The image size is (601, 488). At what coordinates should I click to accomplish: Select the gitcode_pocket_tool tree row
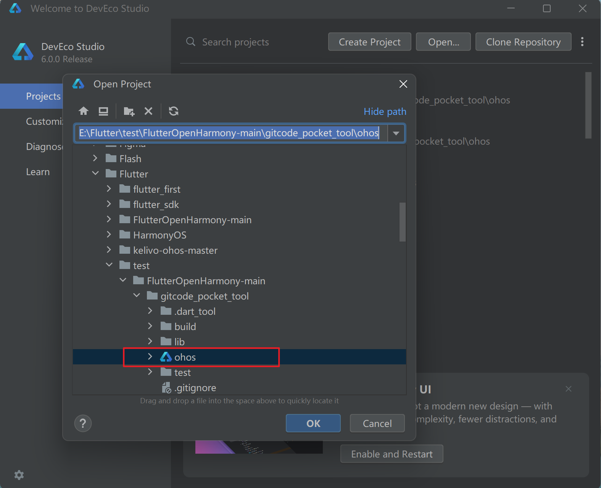[x=239, y=296]
